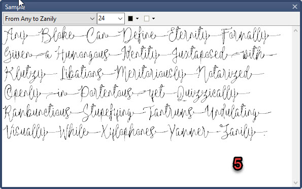Click the Sample title bar label
The width and height of the screenshot is (302, 189).
click(x=15, y=7)
